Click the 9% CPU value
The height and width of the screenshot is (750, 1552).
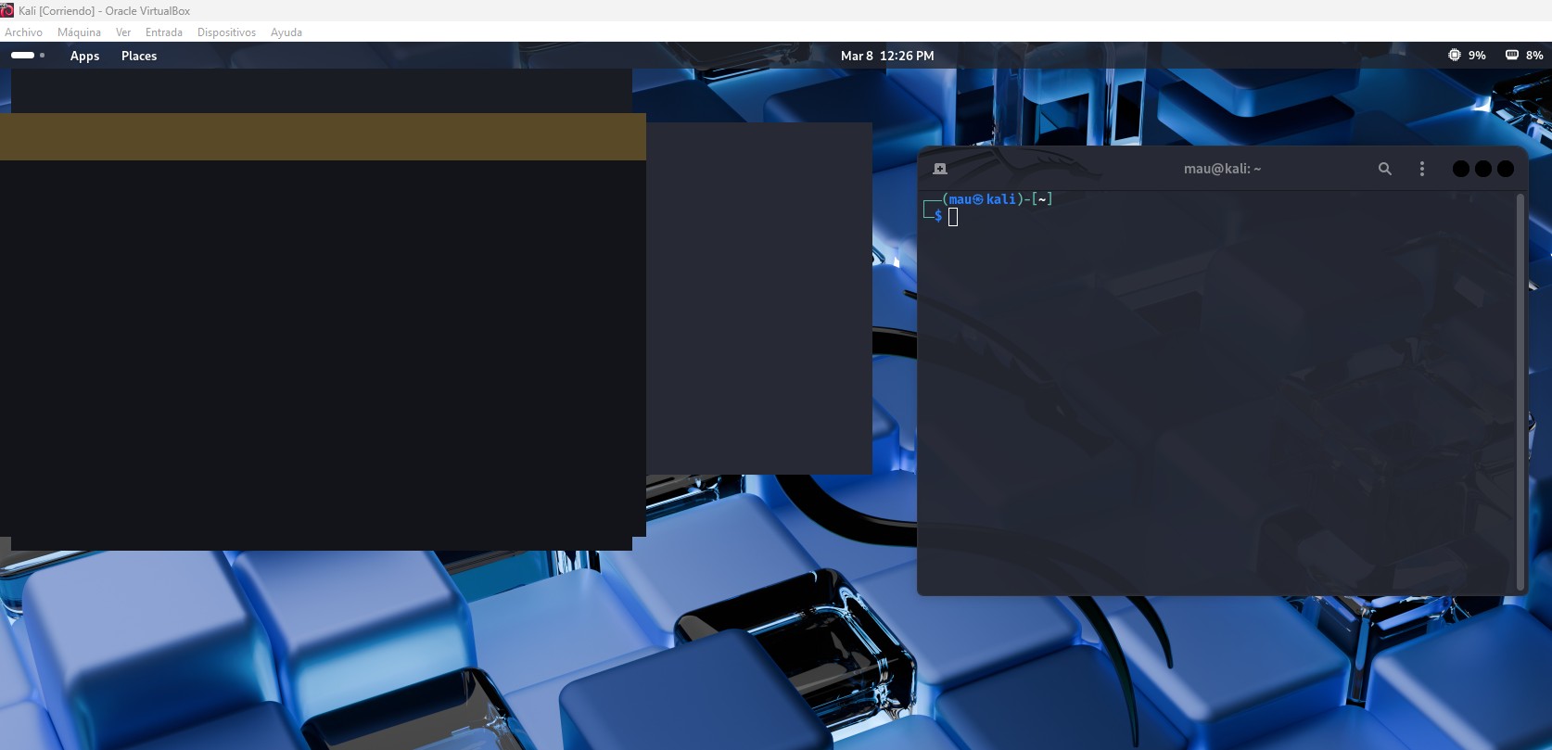point(1477,56)
